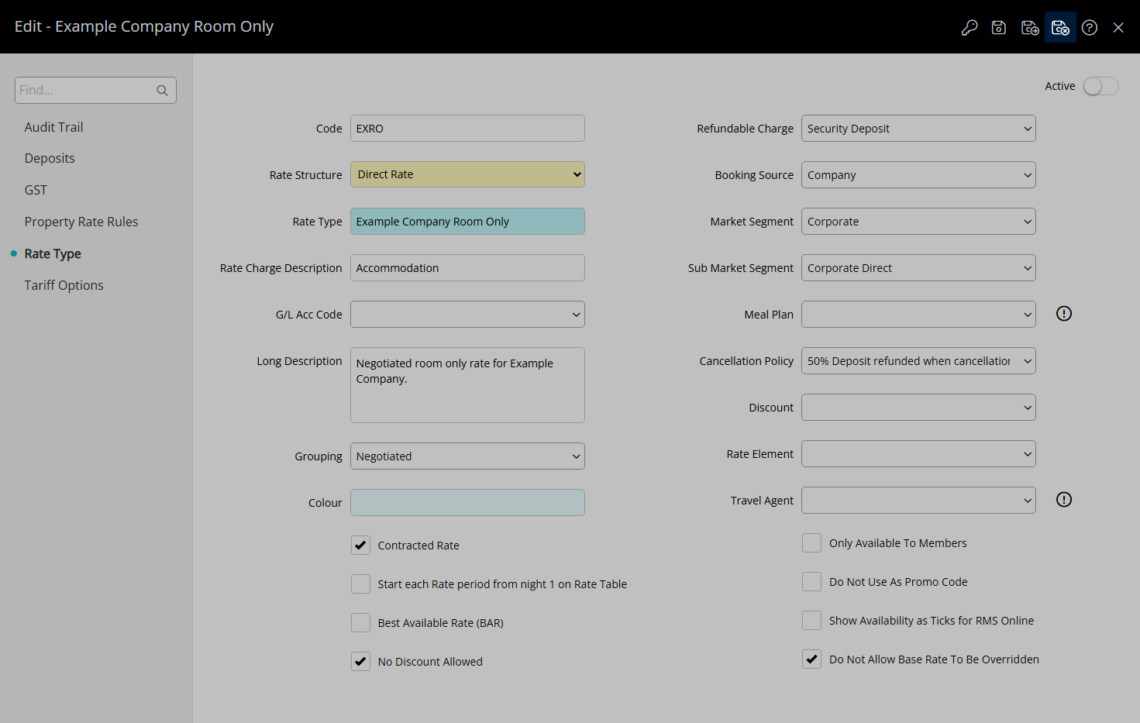Viewport: 1140px width, 723px height.
Task: Enable Show Availability as Ticks for RMS Online
Action: point(811,621)
